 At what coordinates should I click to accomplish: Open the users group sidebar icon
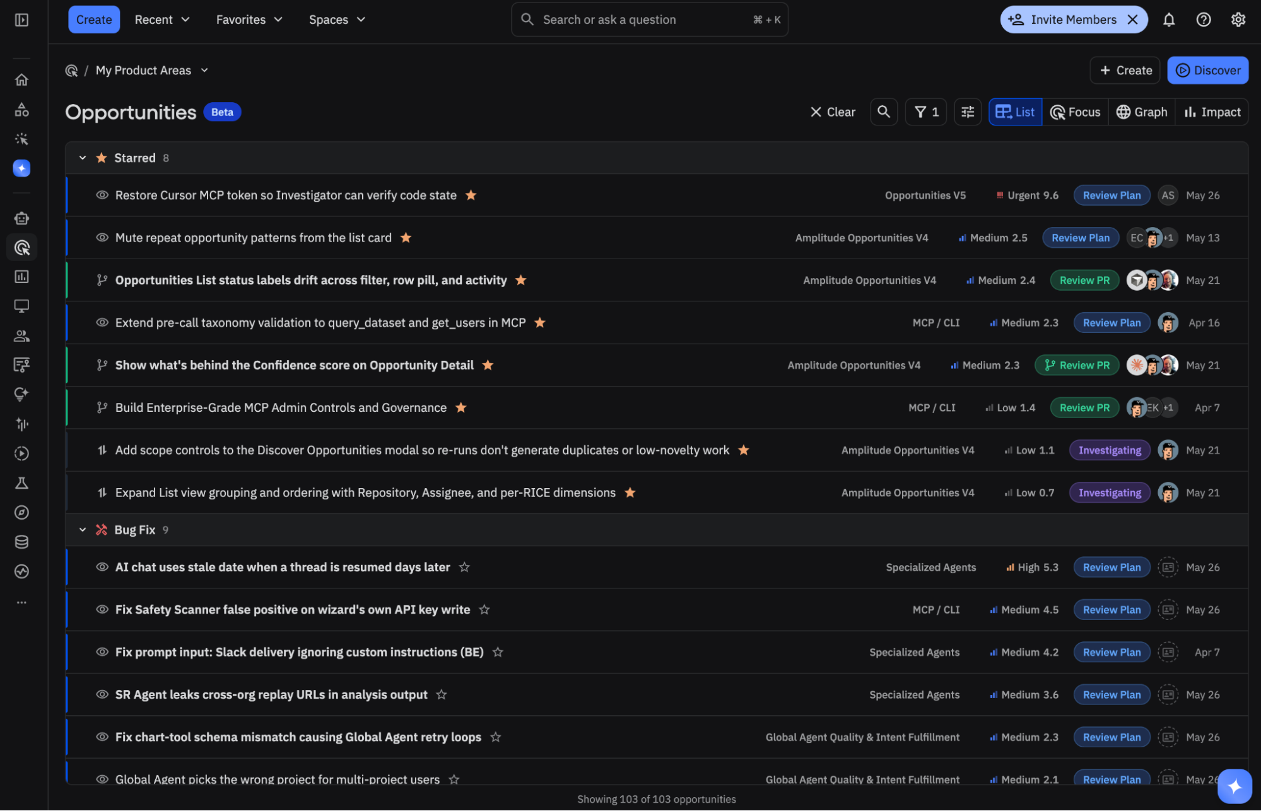point(21,335)
